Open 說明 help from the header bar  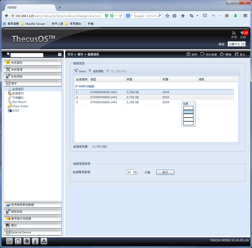(192, 54)
